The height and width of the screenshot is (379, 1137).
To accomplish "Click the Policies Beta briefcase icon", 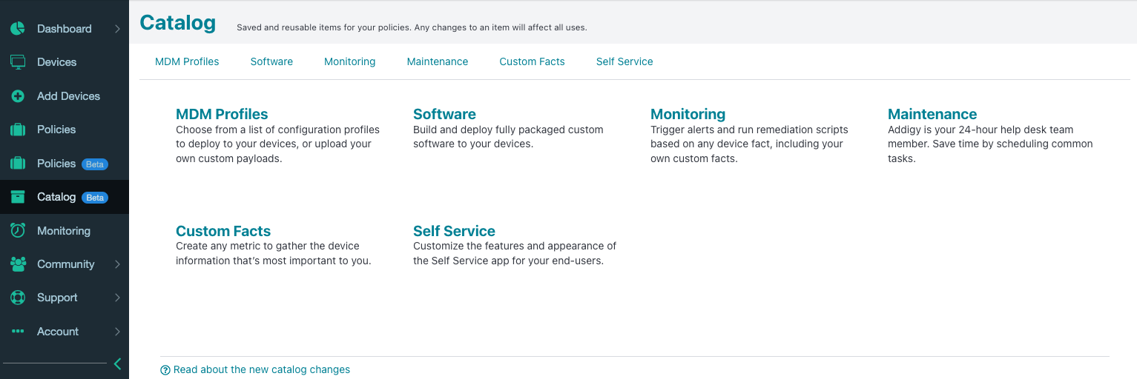I will (18, 164).
